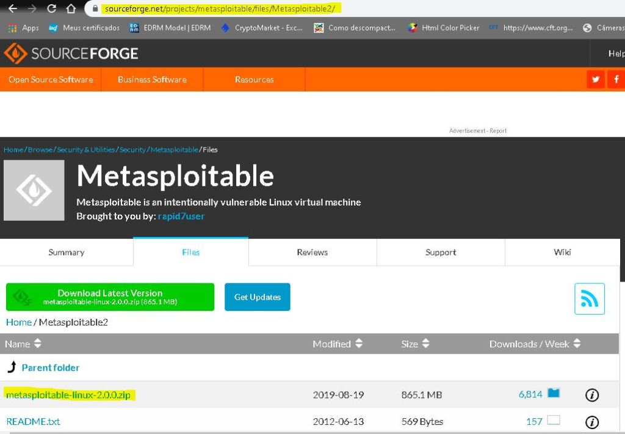The height and width of the screenshot is (434, 625).
Task: Go to browser home icon
Action: (71, 9)
